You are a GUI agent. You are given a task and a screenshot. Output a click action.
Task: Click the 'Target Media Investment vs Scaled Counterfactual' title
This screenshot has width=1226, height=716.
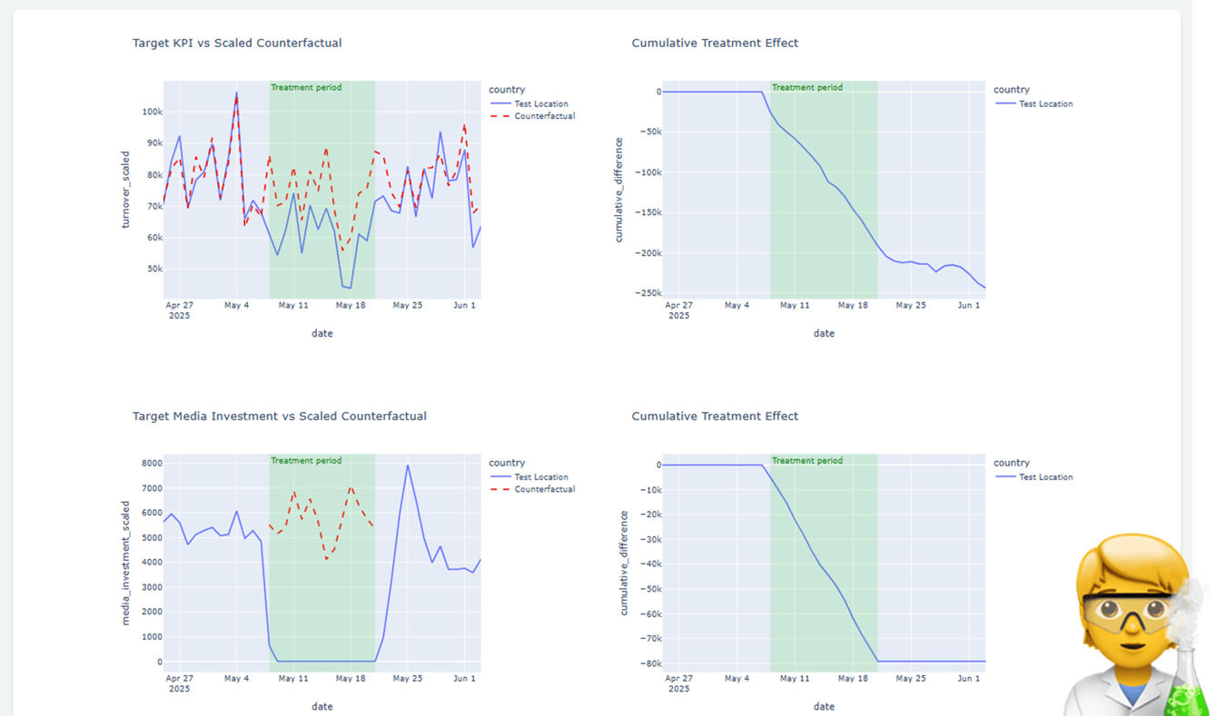point(279,416)
